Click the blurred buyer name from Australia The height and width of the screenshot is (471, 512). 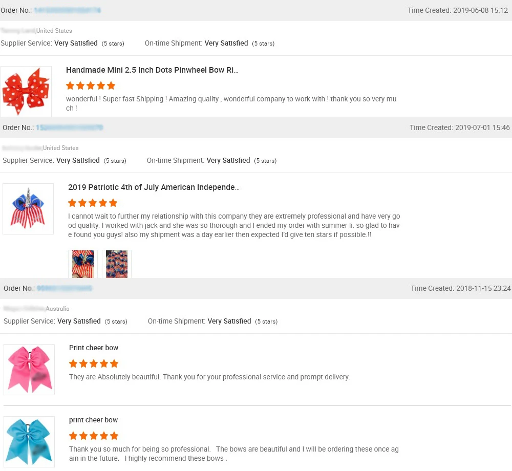(24, 309)
